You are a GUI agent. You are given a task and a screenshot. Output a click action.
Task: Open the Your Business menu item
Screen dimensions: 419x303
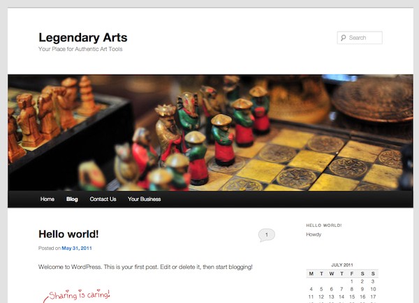point(145,199)
